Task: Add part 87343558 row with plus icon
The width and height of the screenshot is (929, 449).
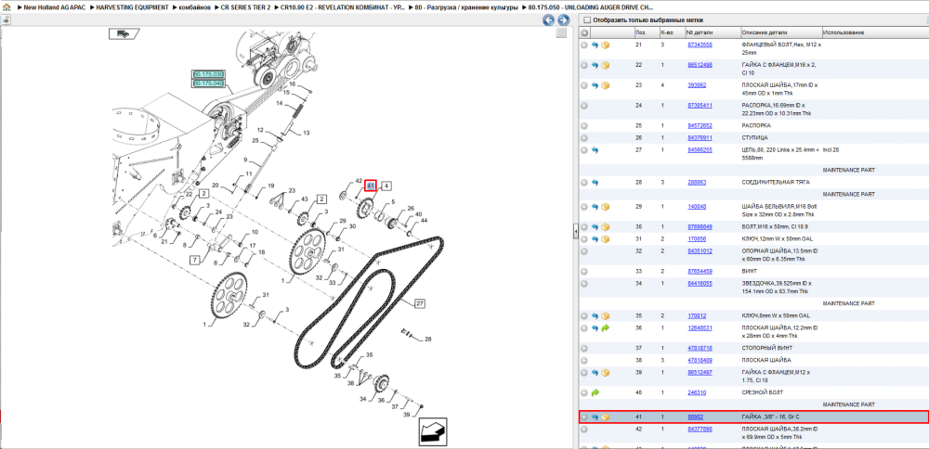Action: coord(584,45)
